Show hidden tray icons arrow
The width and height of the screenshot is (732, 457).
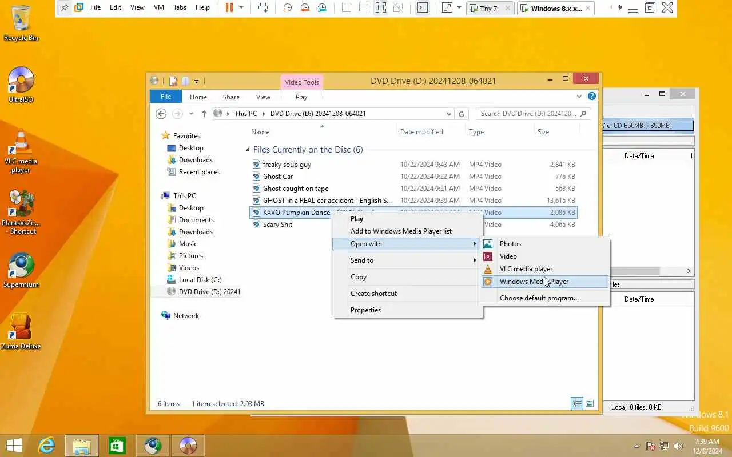click(x=636, y=446)
